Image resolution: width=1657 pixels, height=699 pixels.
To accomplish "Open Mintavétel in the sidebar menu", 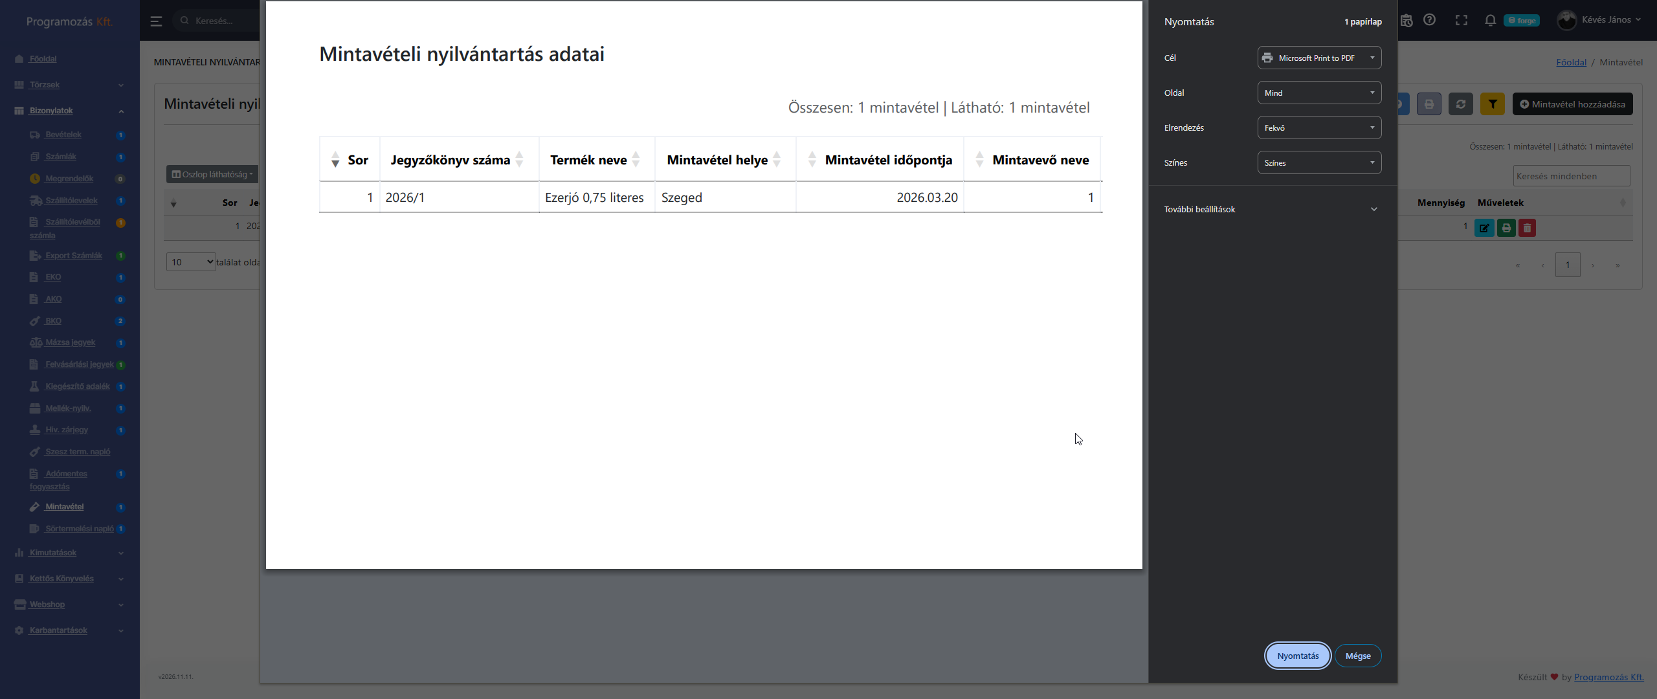I will [64, 507].
